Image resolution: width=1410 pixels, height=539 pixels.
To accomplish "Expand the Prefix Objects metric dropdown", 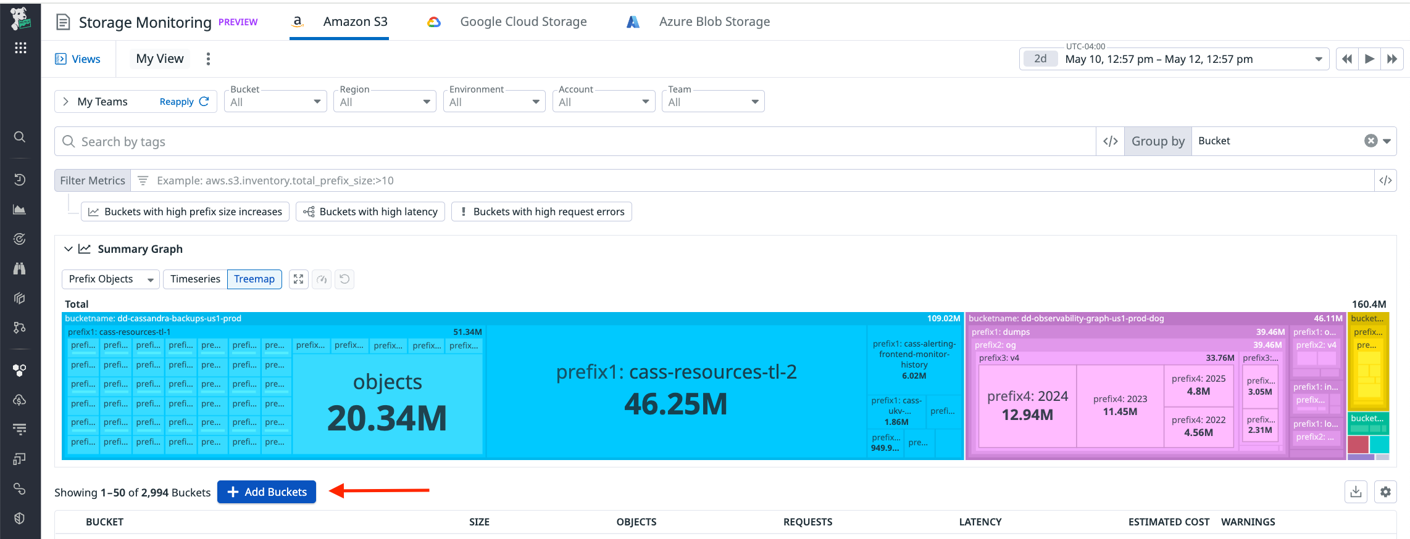I will tap(111, 279).
